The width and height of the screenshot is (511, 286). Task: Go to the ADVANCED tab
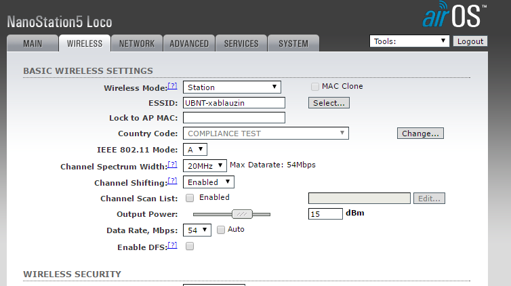point(189,43)
